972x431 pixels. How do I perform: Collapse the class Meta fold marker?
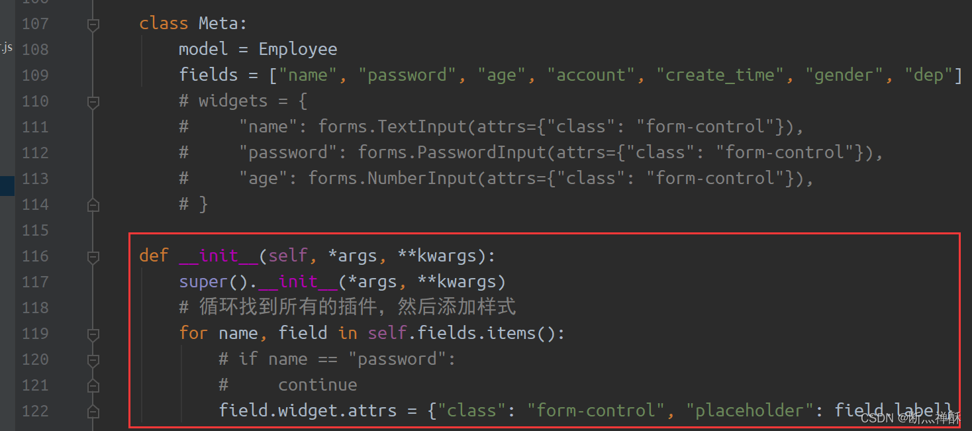93,24
